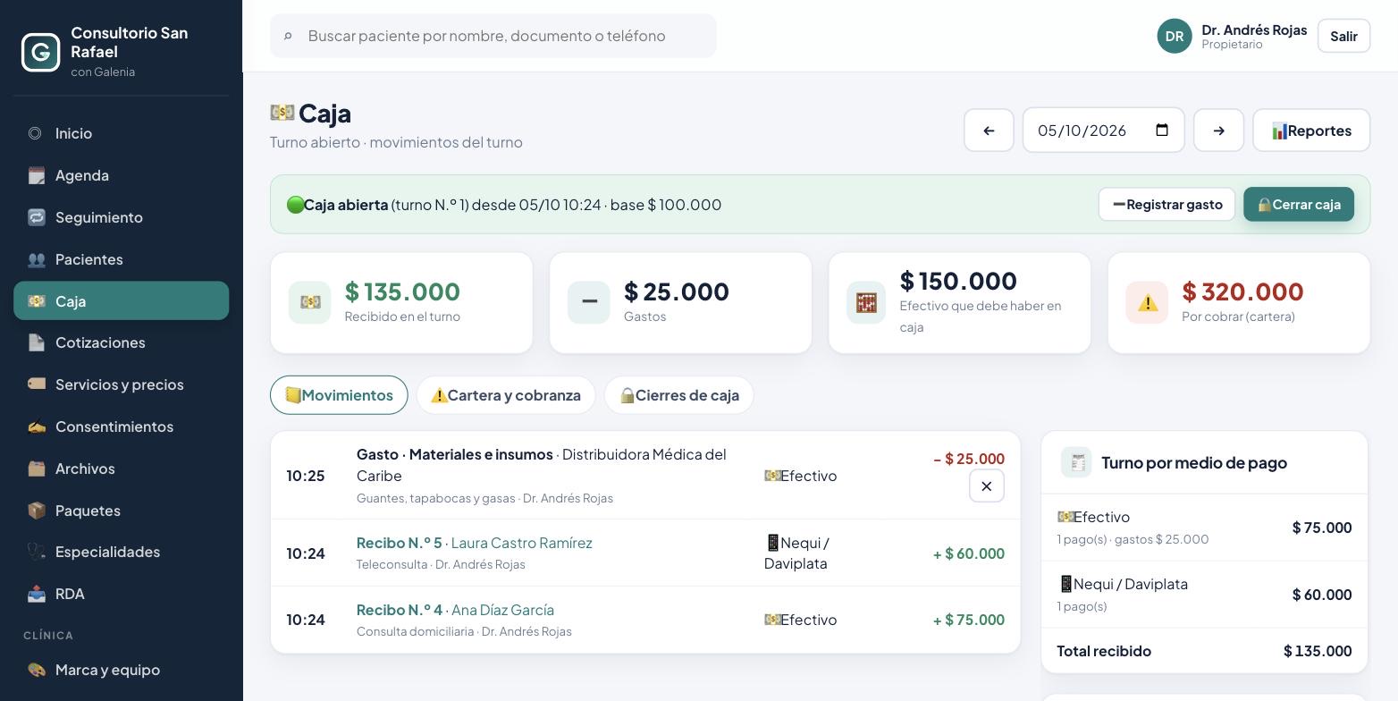Screen dimensions: 1398x701
Task: Click the abacus icon beside $ 150.000
Action: click(x=866, y=302)
